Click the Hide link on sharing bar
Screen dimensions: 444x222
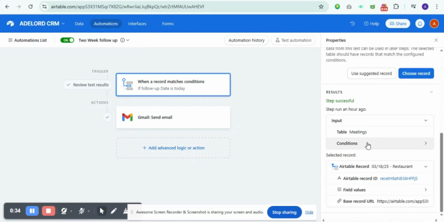coord(309,212)
